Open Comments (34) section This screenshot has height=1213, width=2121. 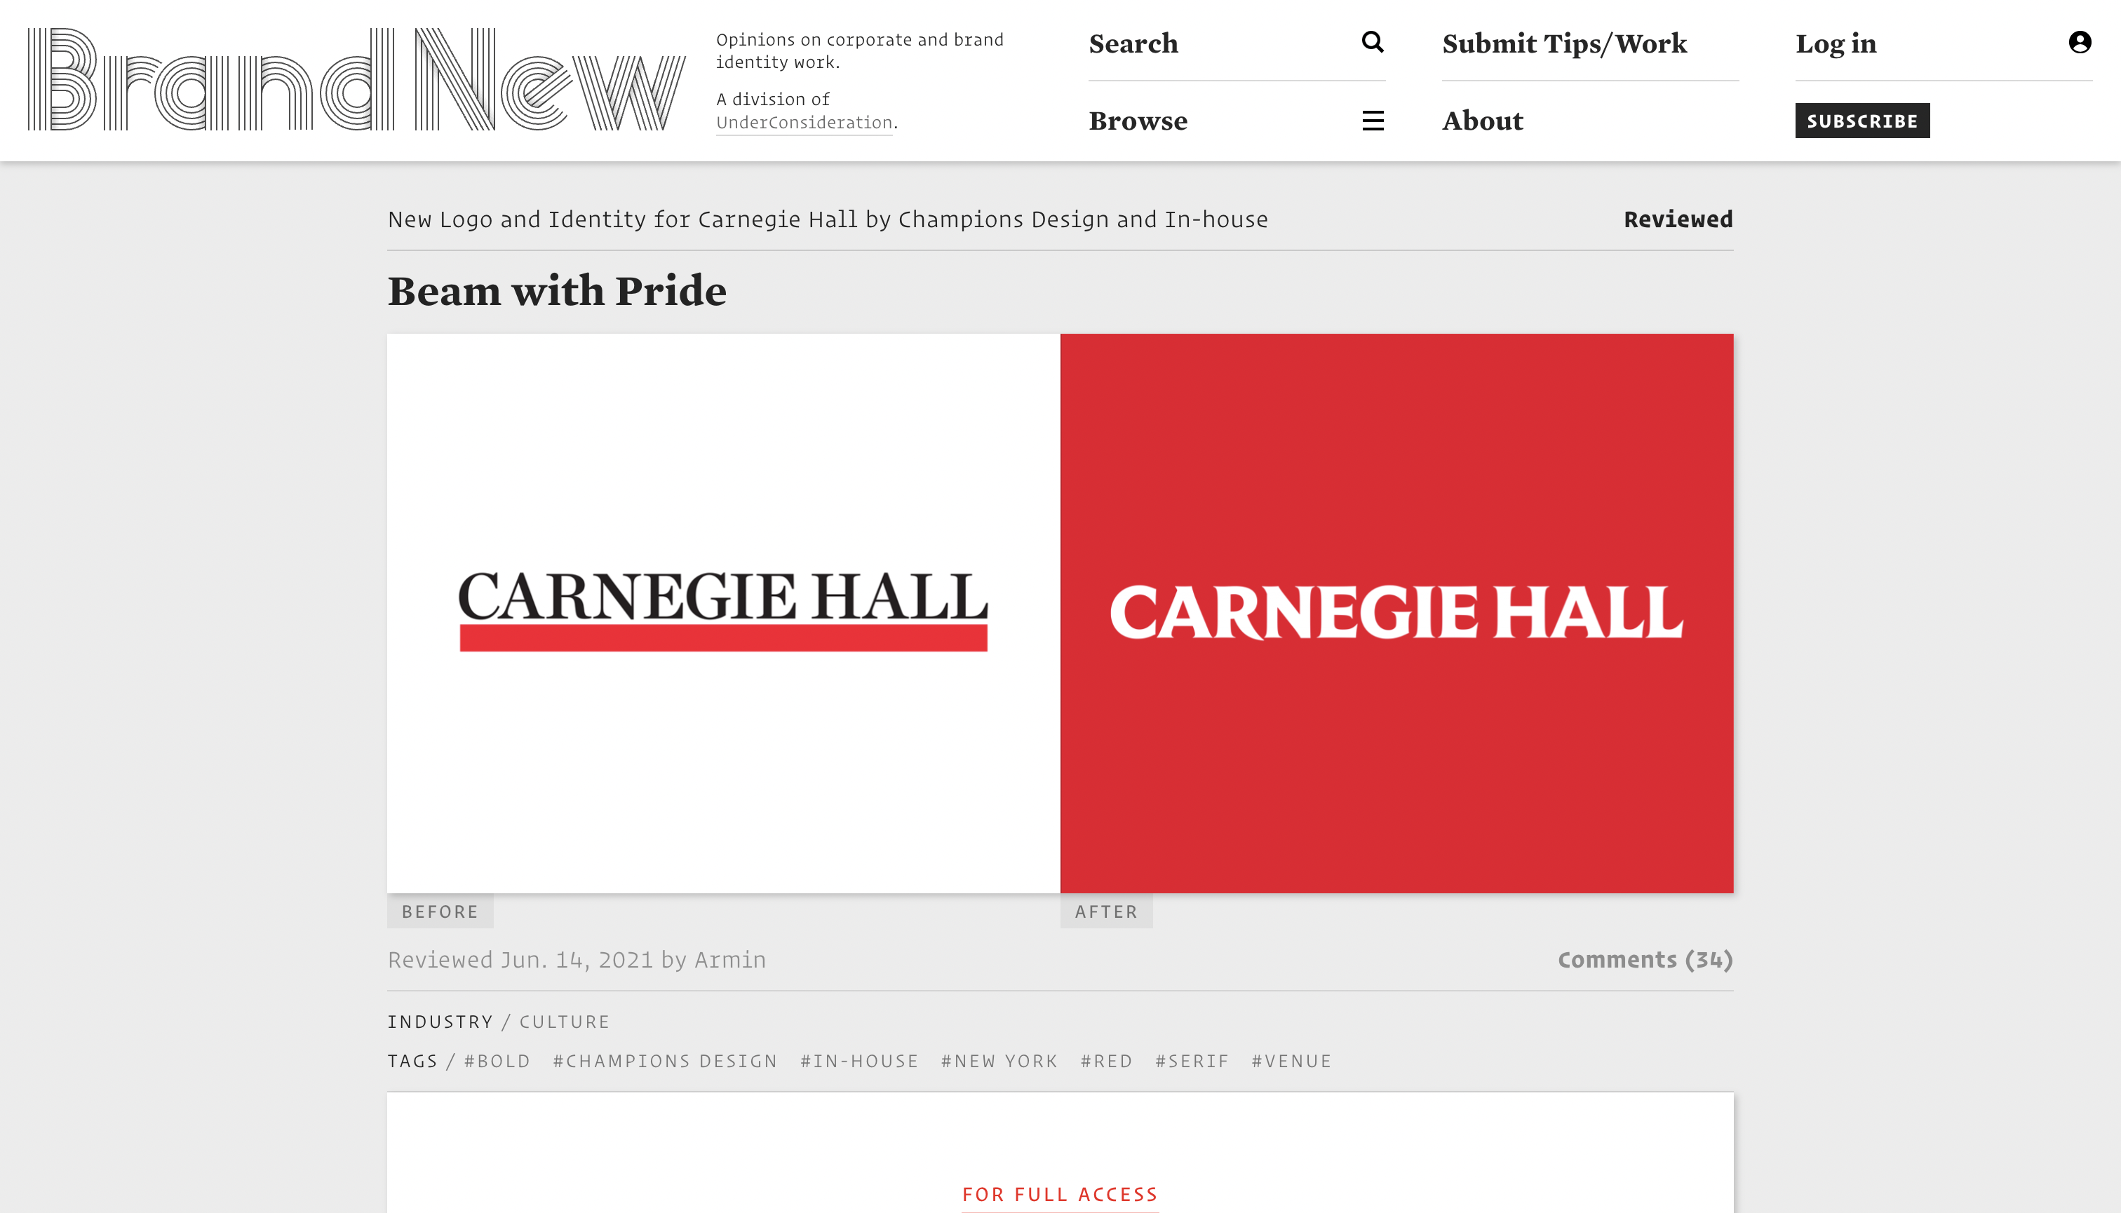1644,960
